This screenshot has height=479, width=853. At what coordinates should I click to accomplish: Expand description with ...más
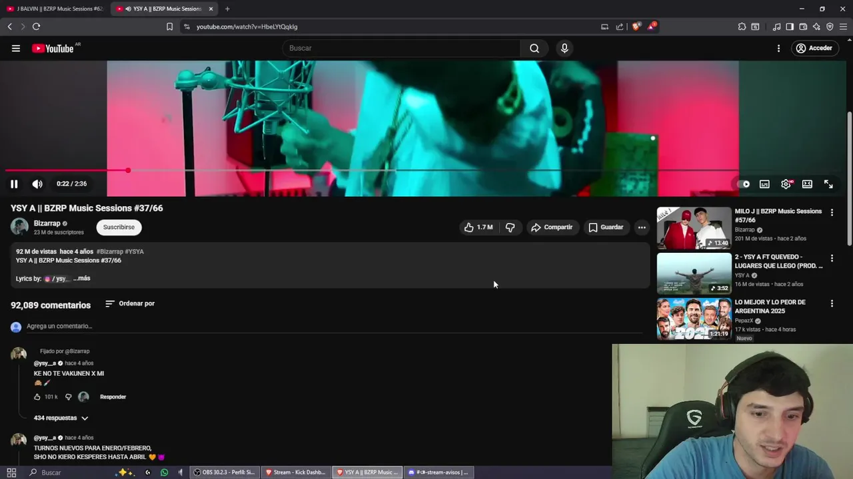point(81,278)
